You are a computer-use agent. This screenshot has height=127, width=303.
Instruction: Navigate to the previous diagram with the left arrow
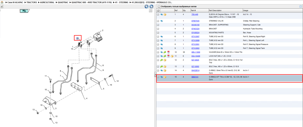[x=146, y=7]
